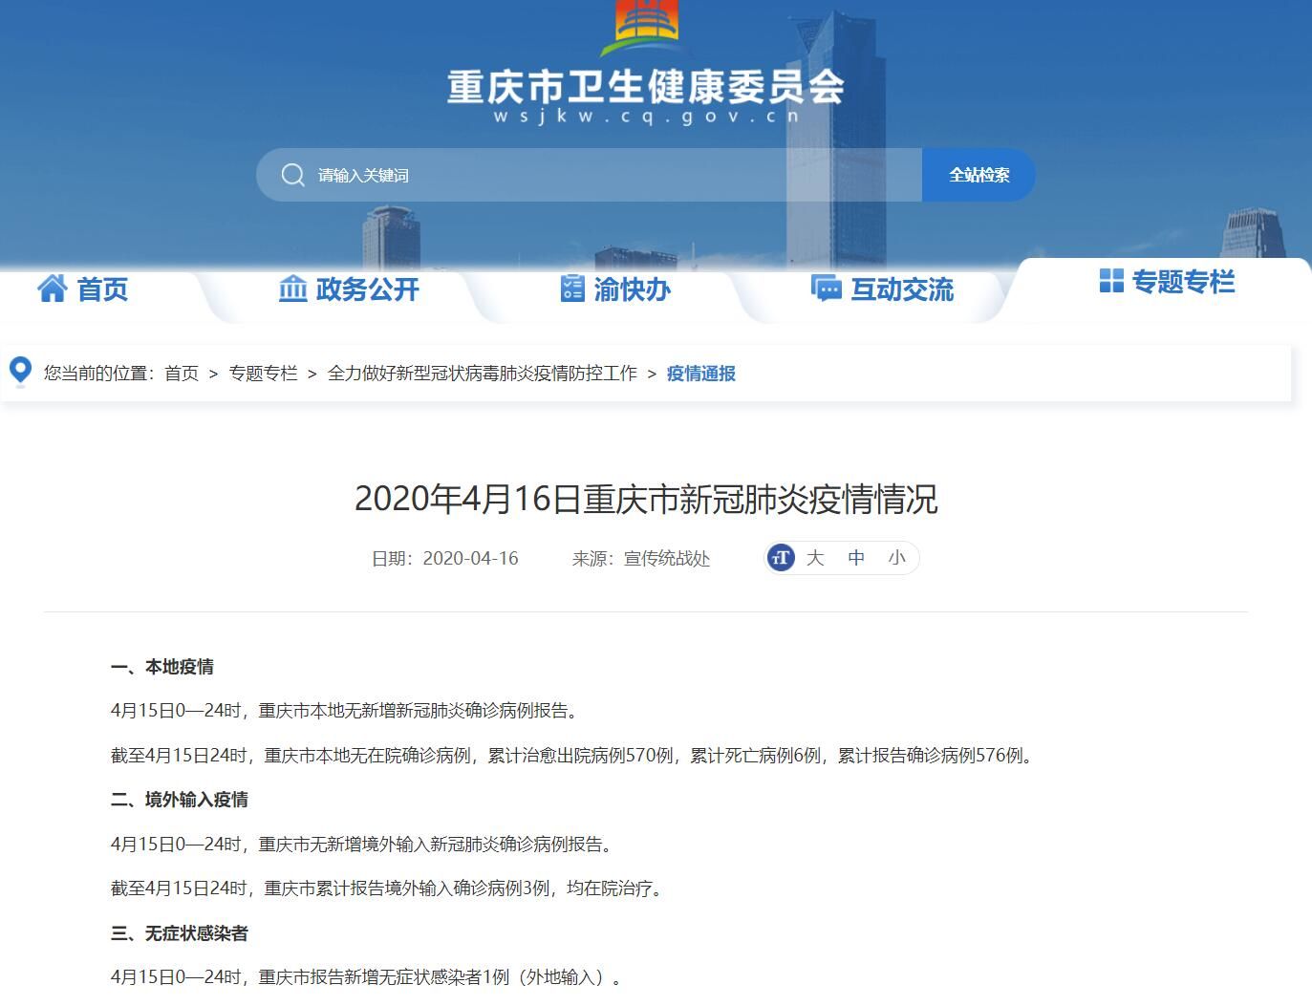Open 专题专栏 breadcrumb link

(x=263, y=374)
